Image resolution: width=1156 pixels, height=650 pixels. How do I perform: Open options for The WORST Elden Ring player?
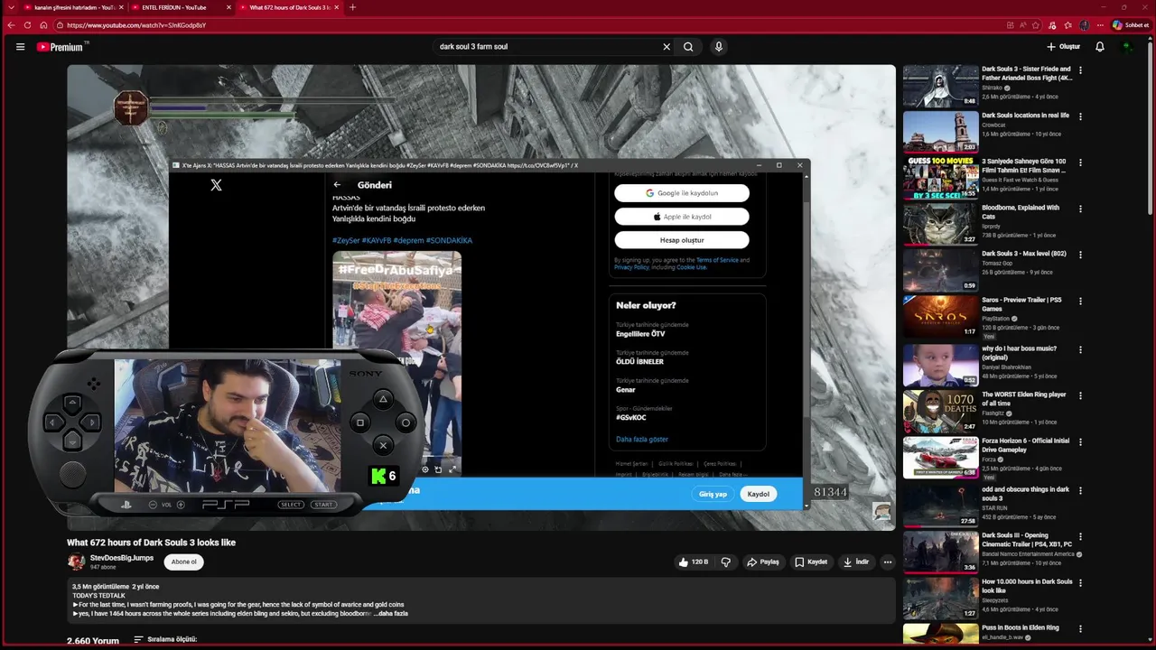click(x=1080, y=395)
